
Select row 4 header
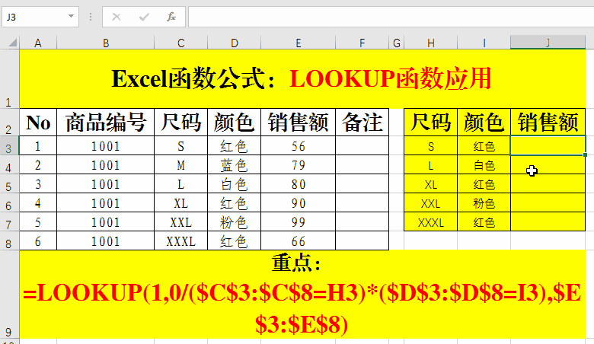click(9, 164)
